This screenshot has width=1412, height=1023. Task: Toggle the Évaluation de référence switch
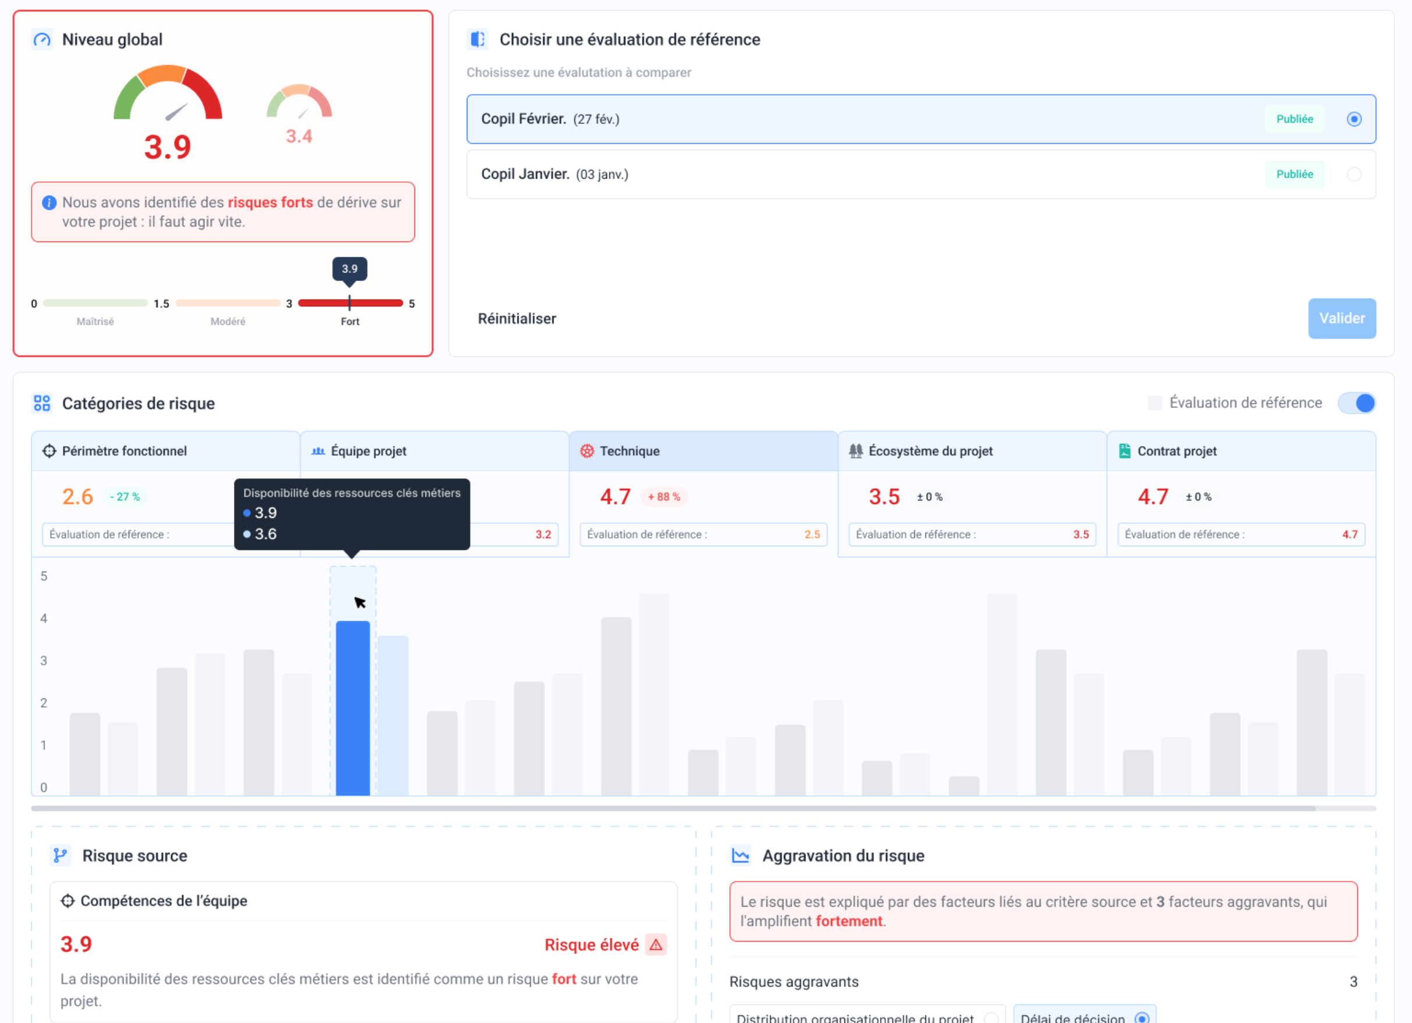point(1357,403)
